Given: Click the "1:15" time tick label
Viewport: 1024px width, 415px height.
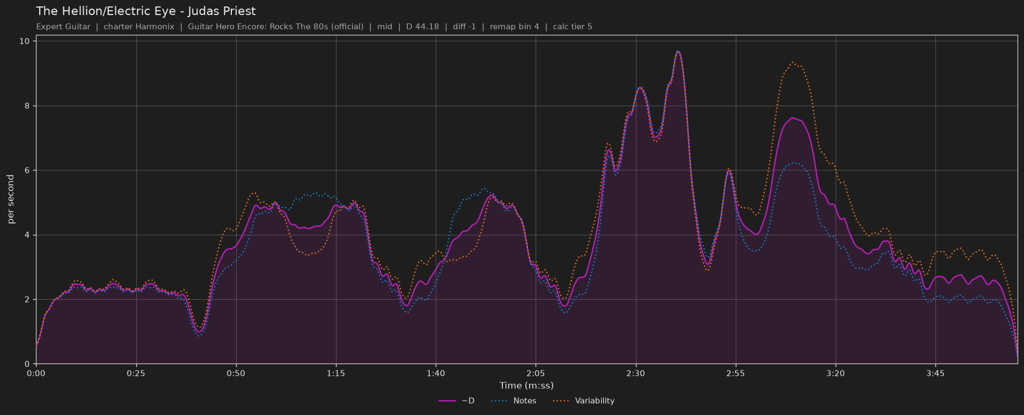Looking at the screenshot, I should 336,373.
